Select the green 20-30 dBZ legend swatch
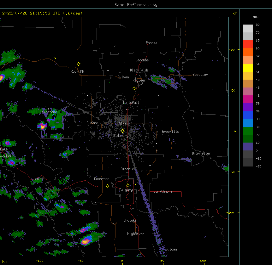This screenshot has height=265, width=272. [x=248, y=131]
